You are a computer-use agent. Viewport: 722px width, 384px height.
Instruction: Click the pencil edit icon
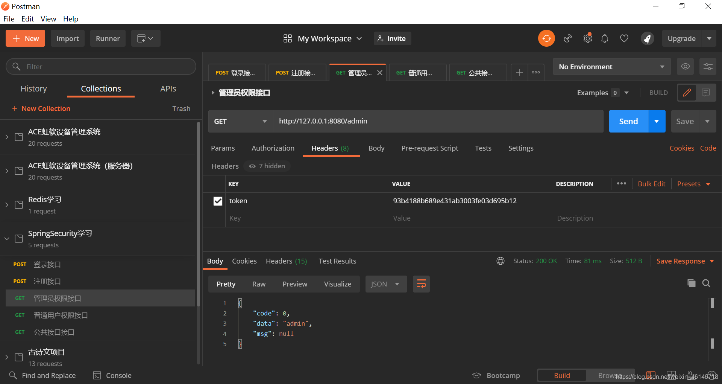click(687, 93)
